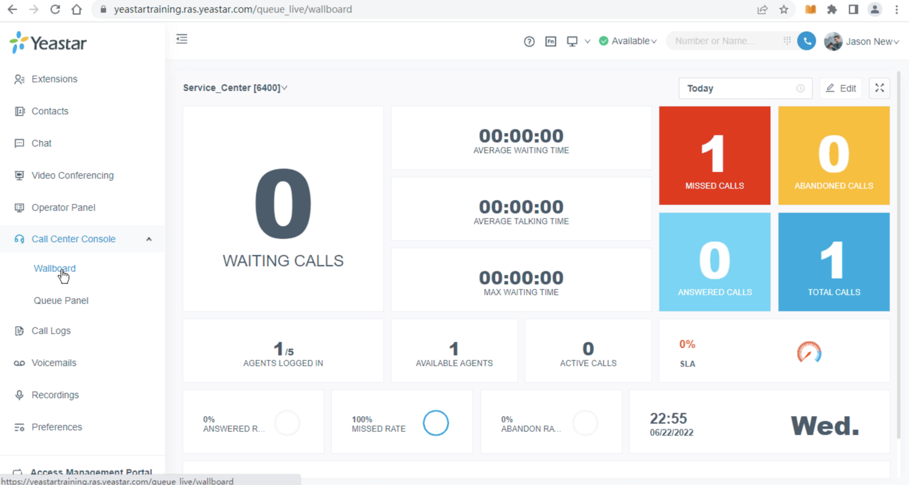Image resolution: width=909 pixels, height=485 pixels.
Task: Click the Fn function keys icon
Action: pos(551,42)
